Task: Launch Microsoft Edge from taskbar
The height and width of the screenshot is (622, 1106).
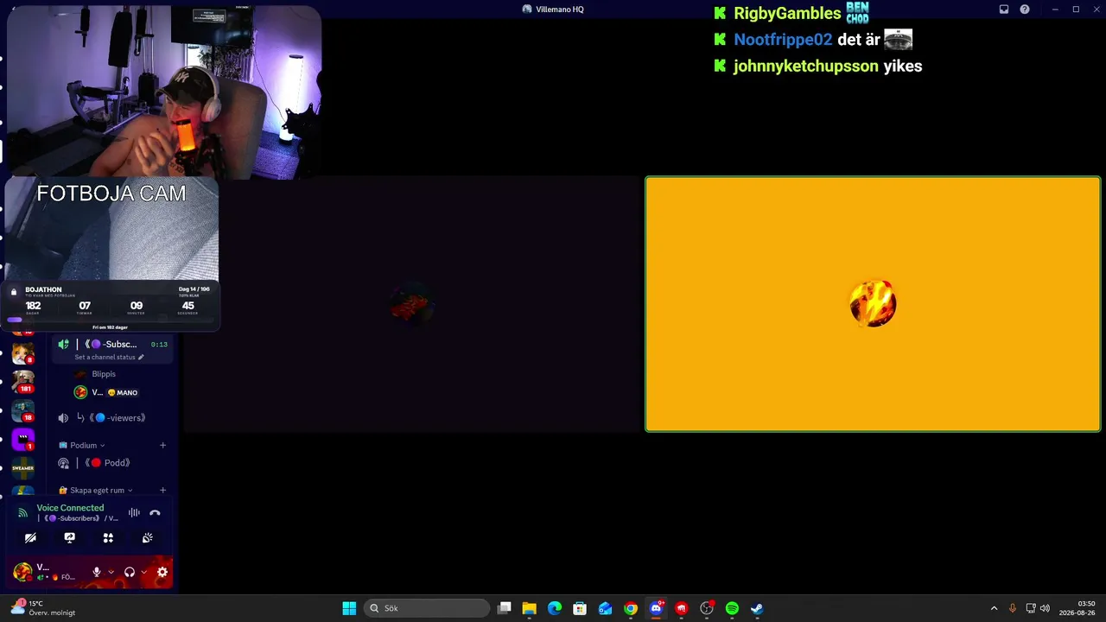Action: tap(555, 608)
